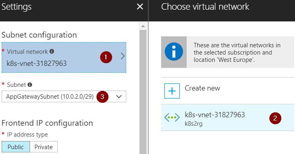Viewport: 295px width, 154px height.
Task: Click Create new virtual network option
Action: tap(228, 91)
